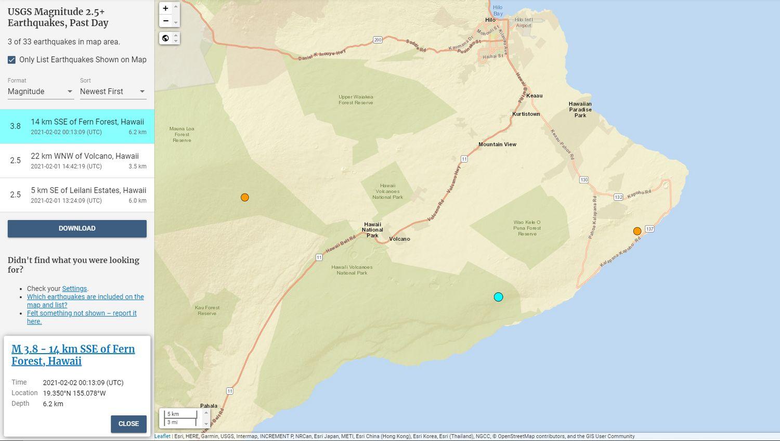Click scroll-up arrow beside zoom buttons
The image size is (780, 441).
coord(176,7)
